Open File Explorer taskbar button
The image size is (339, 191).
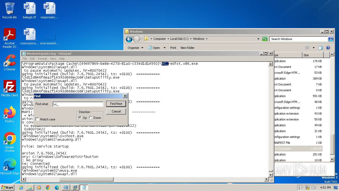[x=30, y=188]
